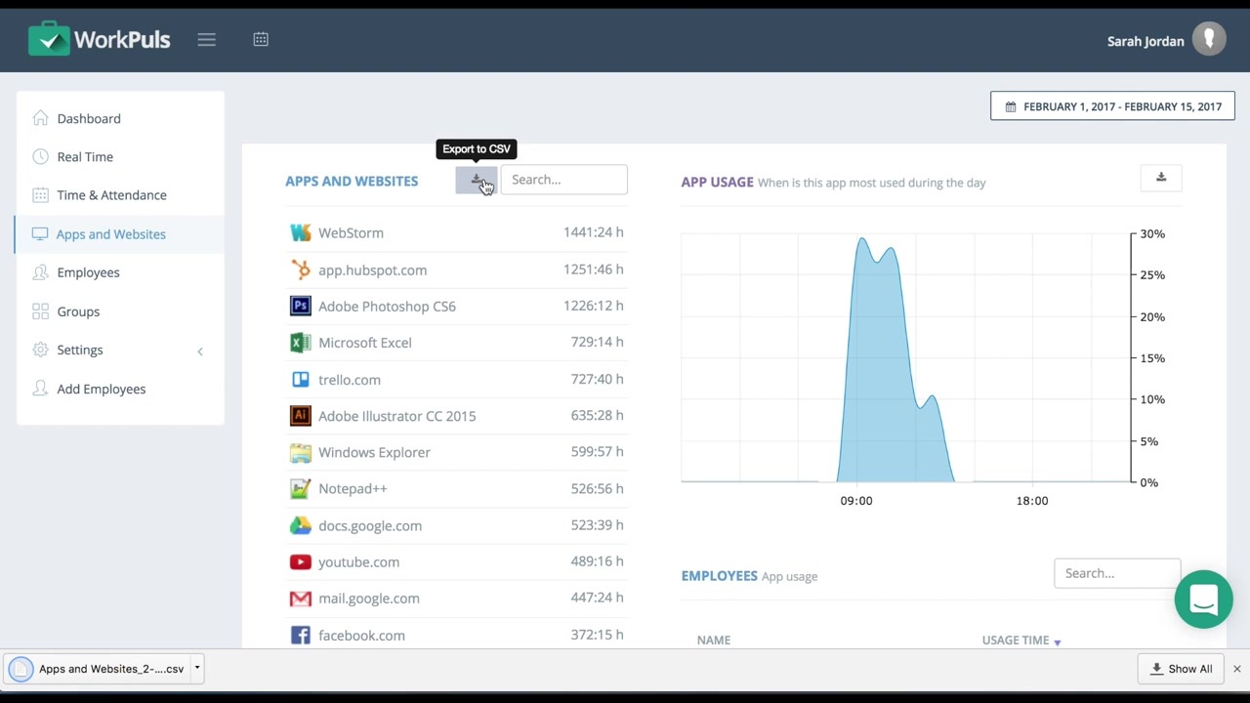
Task: Click the Gmail icon
Action: pyautogui.click(x=301, y=599)
